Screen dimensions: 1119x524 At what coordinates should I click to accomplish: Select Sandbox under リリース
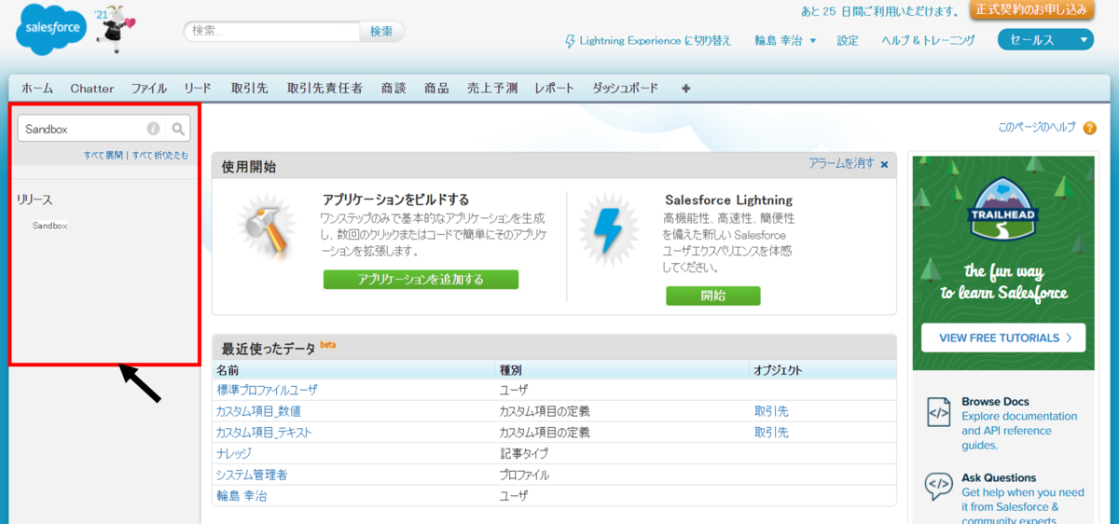click(x=50, y=226)
